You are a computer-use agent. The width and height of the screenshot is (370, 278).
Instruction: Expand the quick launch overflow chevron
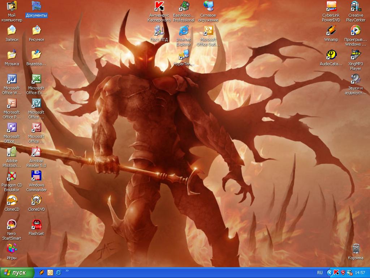coord(67,270)
